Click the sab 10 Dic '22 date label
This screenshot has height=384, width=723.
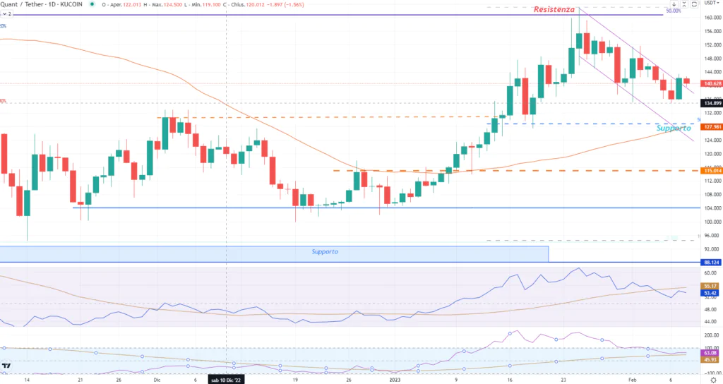tap(226, 380)
